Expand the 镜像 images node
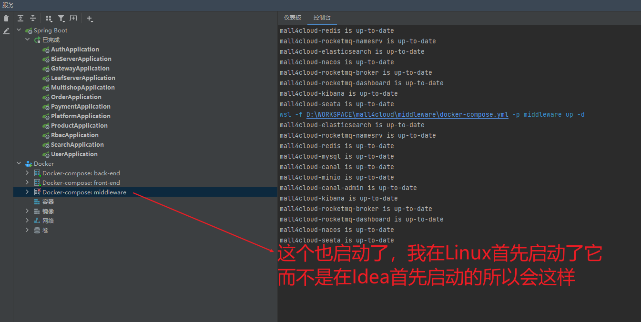Screen dimensions: 641x322 click(28, 211)
